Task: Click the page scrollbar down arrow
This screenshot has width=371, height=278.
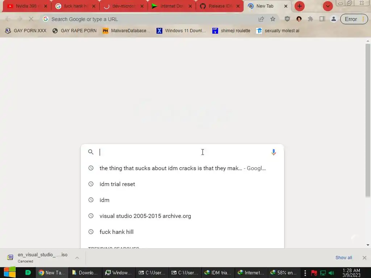Action: [368, 245]
